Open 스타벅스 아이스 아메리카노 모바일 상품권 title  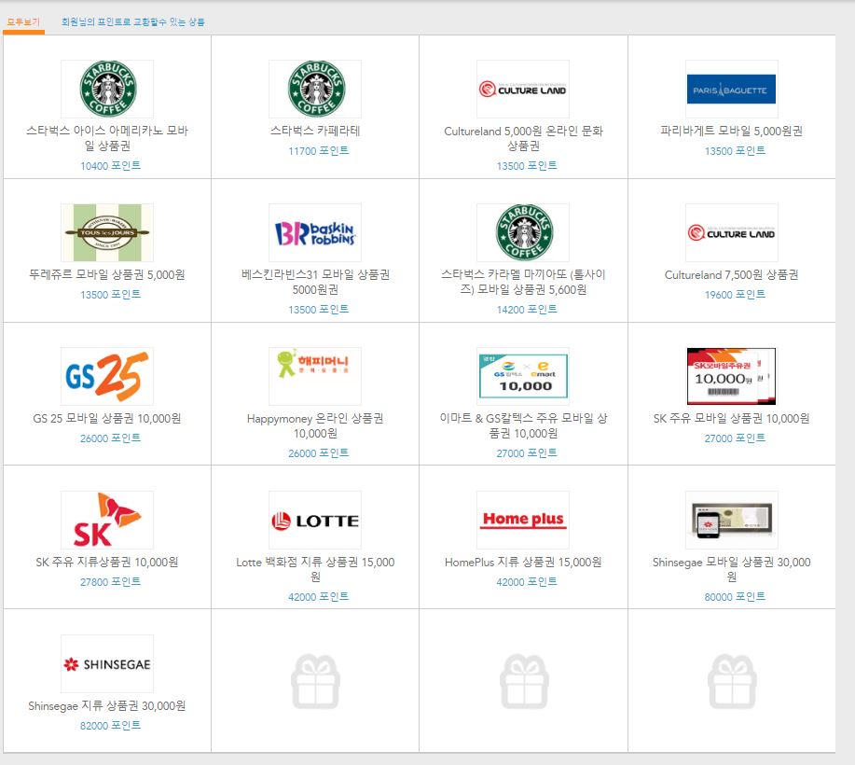click(107, 138)
